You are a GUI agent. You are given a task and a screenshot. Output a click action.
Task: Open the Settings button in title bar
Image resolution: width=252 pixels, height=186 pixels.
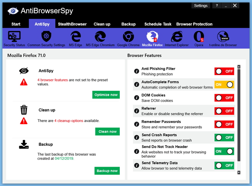coord(201,6)
